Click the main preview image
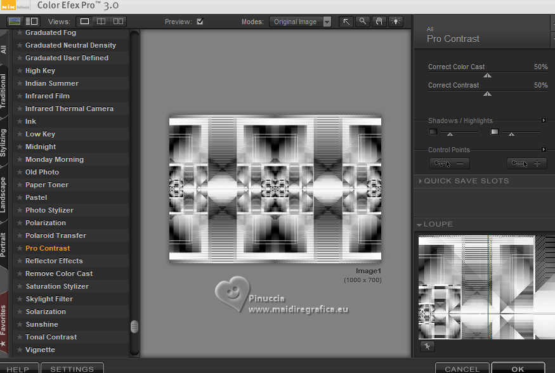The width and height of the screenshot is (555, 373). pyautogui.click(x=275, y=189)
